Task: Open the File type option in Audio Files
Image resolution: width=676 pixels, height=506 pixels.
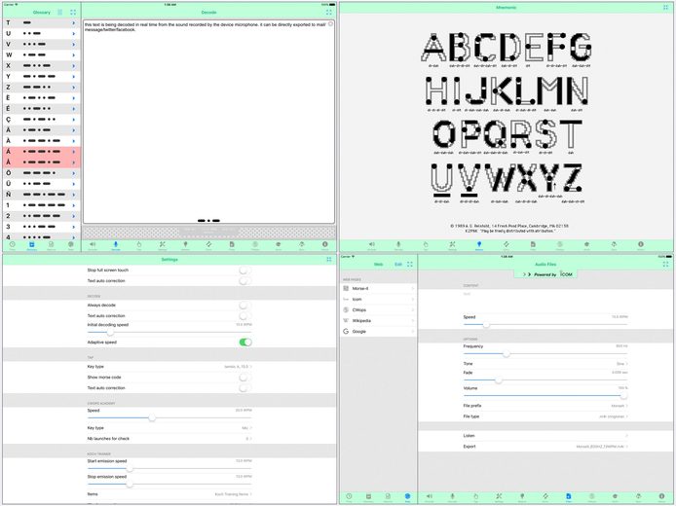Action: tap(545, 416)
